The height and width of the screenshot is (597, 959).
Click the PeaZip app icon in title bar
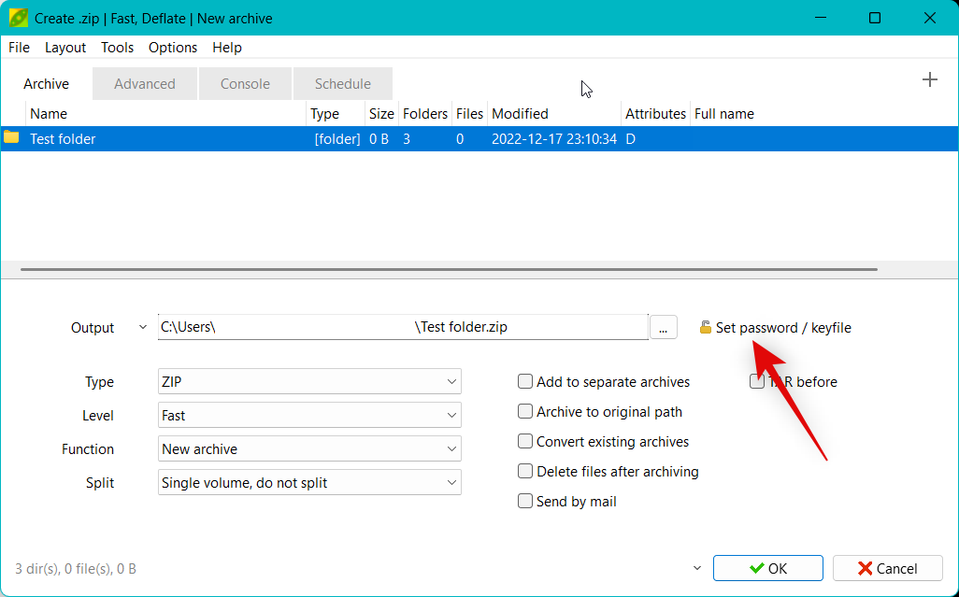coord(18,18)
